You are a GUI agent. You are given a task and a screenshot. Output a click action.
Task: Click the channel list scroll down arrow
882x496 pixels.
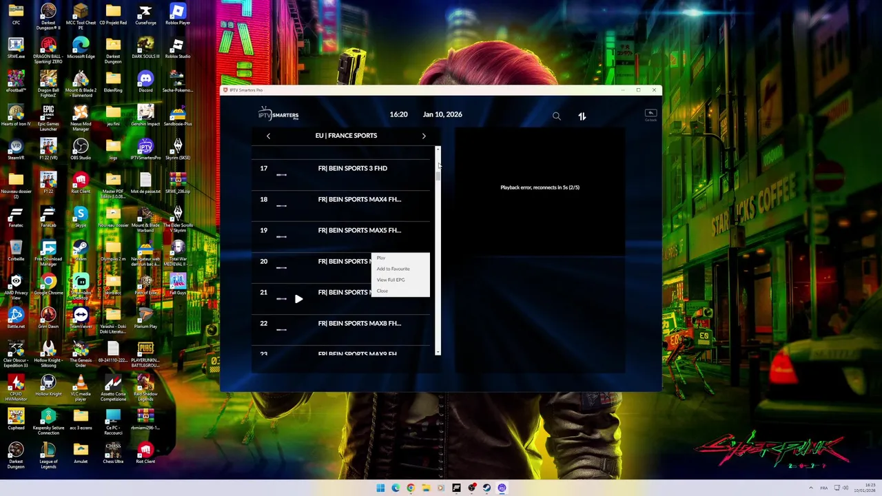(x=438, y=352)
